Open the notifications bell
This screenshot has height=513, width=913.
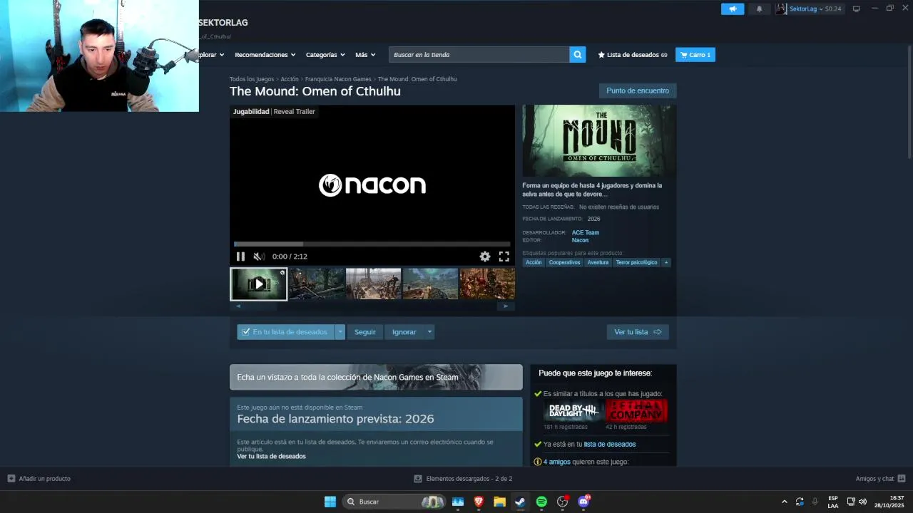(x=759, y=9)
